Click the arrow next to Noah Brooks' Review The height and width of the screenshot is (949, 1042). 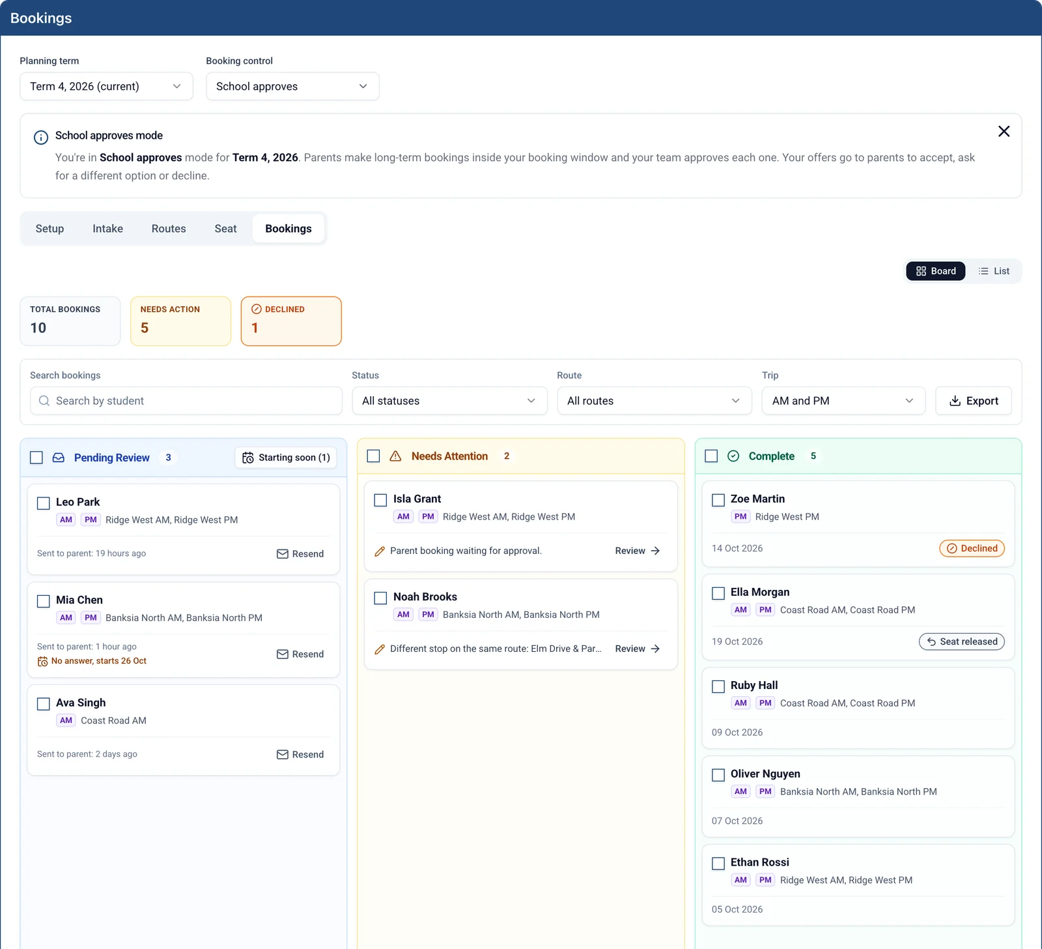coord(655,649)
